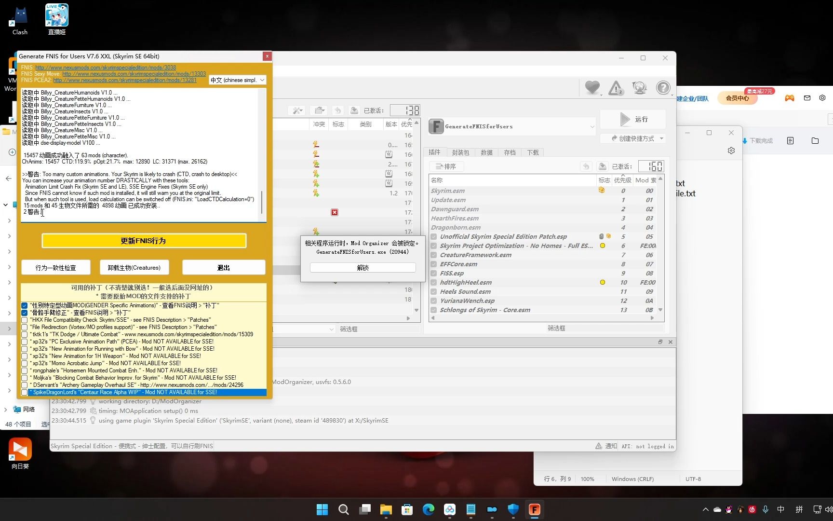Toggle EFFCore.esm plugin checkbox
The width and height of the screenshot is (833, 521).
pos(434,264)
